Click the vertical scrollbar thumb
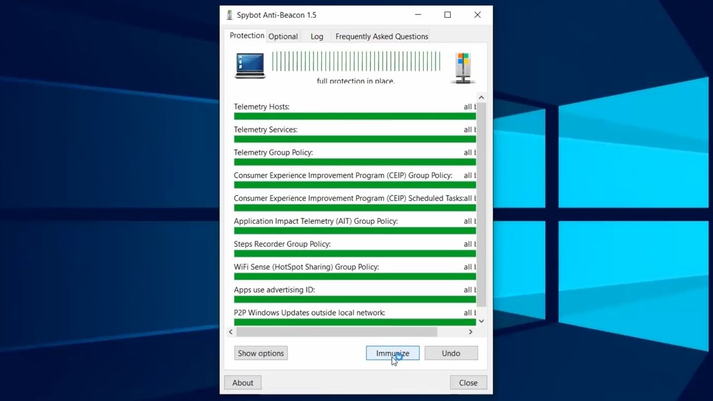 (x=481, y=204)
